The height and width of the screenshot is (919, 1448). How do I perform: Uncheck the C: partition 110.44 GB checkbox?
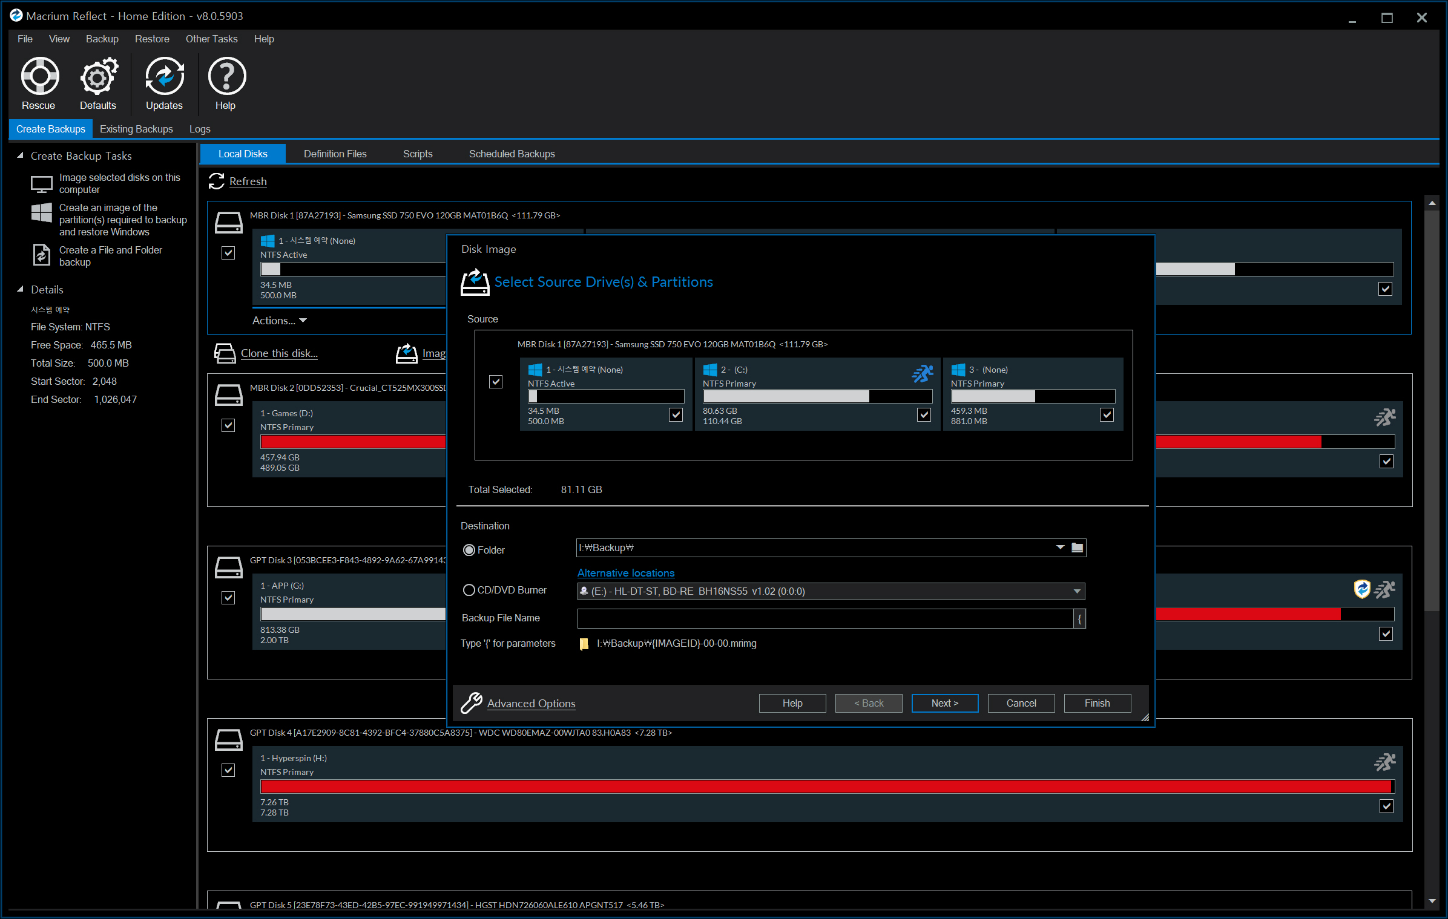tap(924, 414)
